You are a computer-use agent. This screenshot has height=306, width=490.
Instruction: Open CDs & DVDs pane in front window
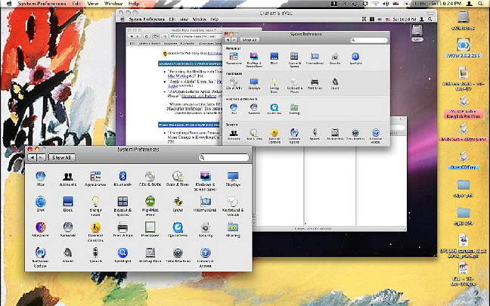[150, 178]
